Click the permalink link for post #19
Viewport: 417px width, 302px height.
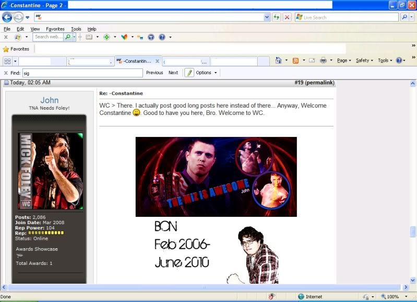click(x=320, y=83)
